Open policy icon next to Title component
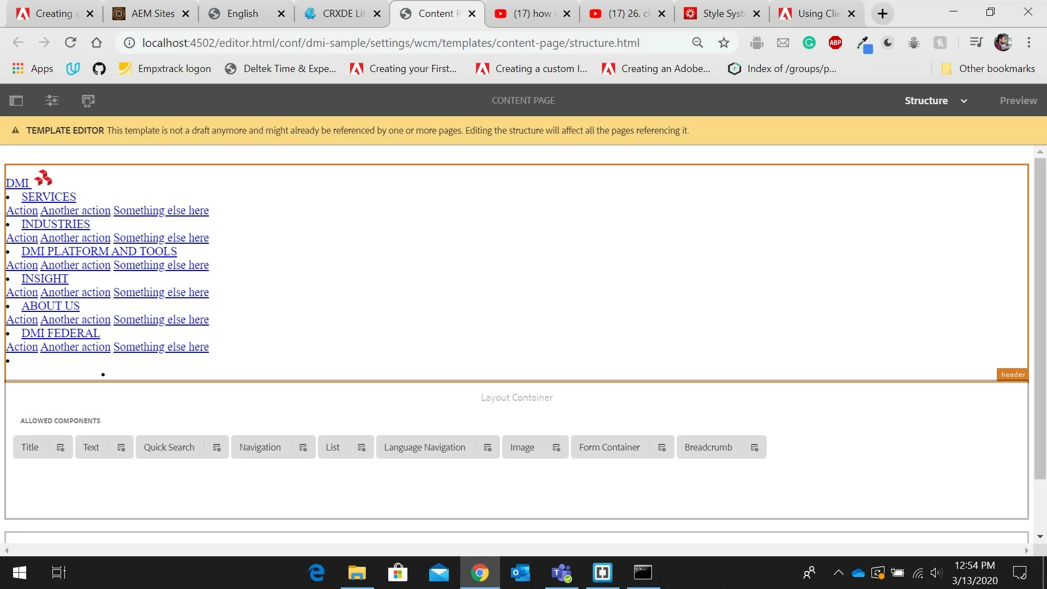 coord(61,447)
